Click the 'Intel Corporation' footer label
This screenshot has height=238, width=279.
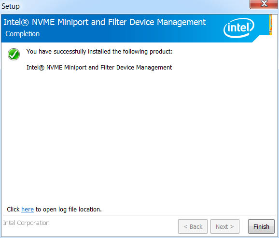27,223
